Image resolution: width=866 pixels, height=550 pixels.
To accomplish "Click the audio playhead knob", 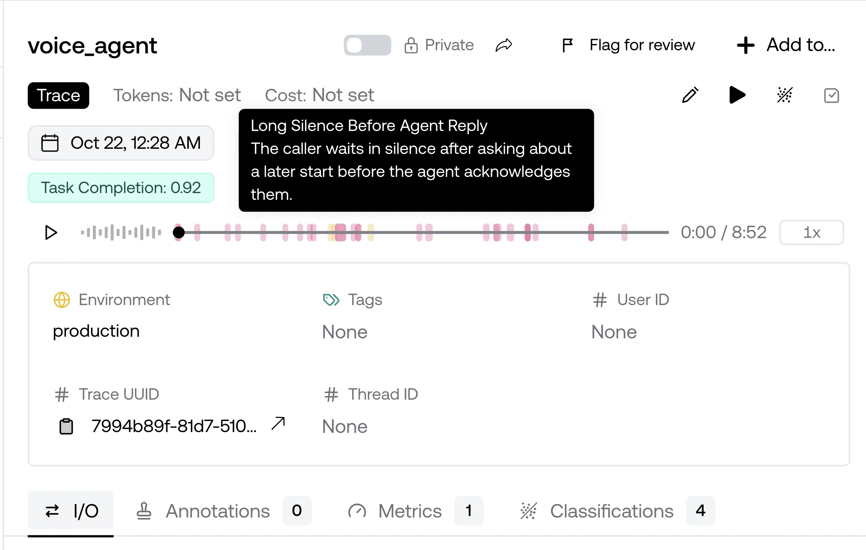I will [179, 232].
